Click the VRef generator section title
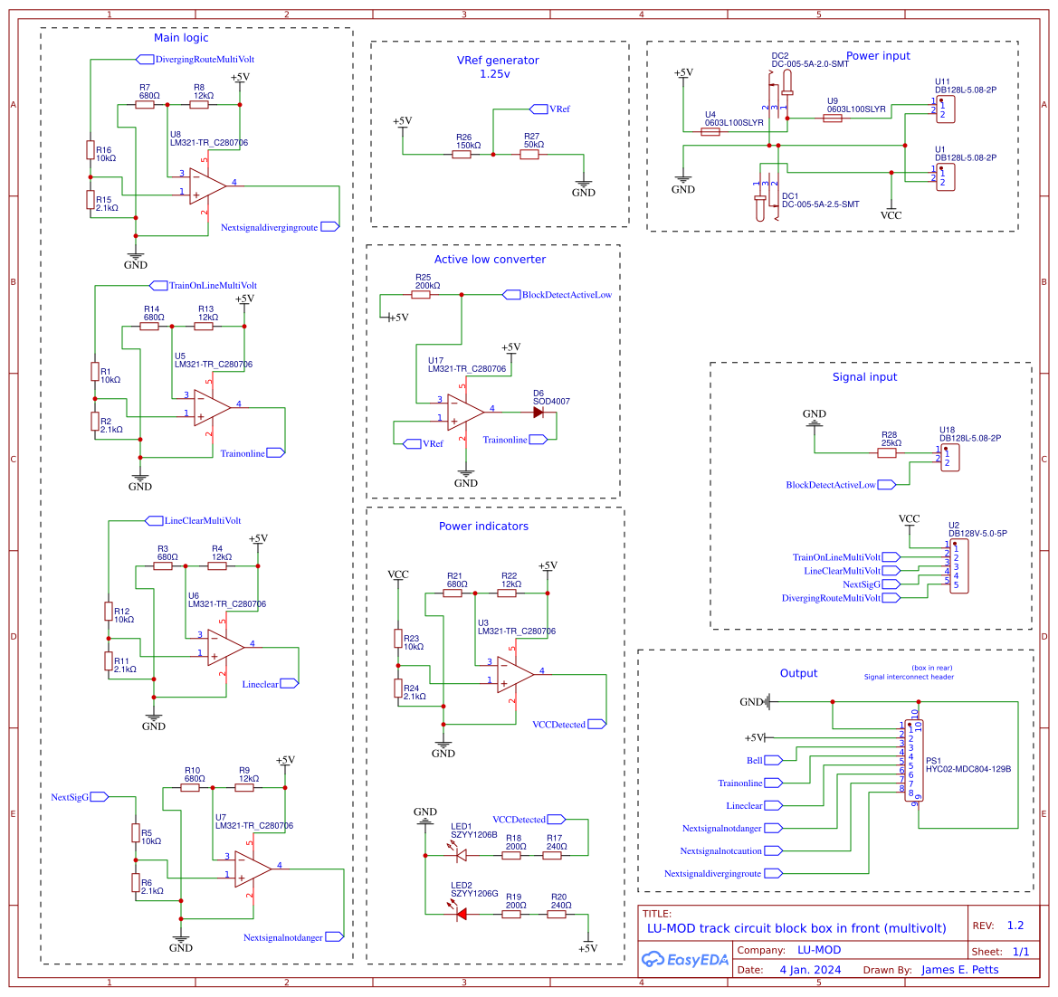The height and width of the screenshot is (997, 1058). 498,59
